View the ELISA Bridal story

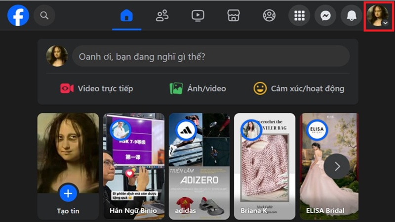(x=329, y=166)
